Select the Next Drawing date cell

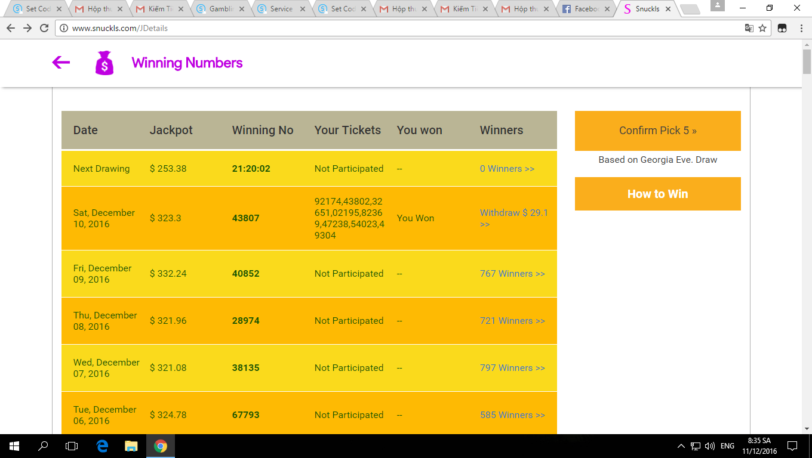[x=101, y=169]
